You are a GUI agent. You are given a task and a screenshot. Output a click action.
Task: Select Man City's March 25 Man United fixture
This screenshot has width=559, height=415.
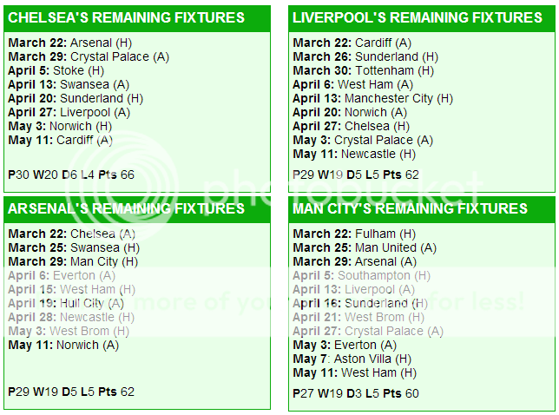[x=365, y=247]
